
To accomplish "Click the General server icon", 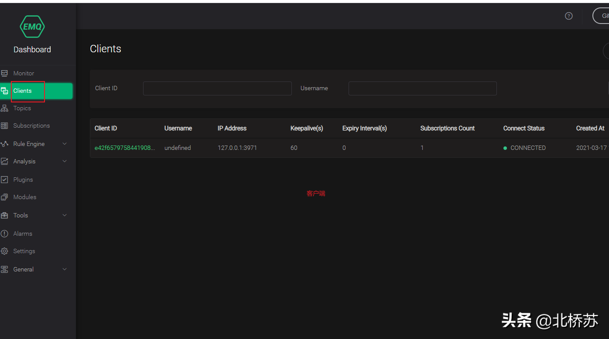I will pyautogui.click(x=4, y=269).
